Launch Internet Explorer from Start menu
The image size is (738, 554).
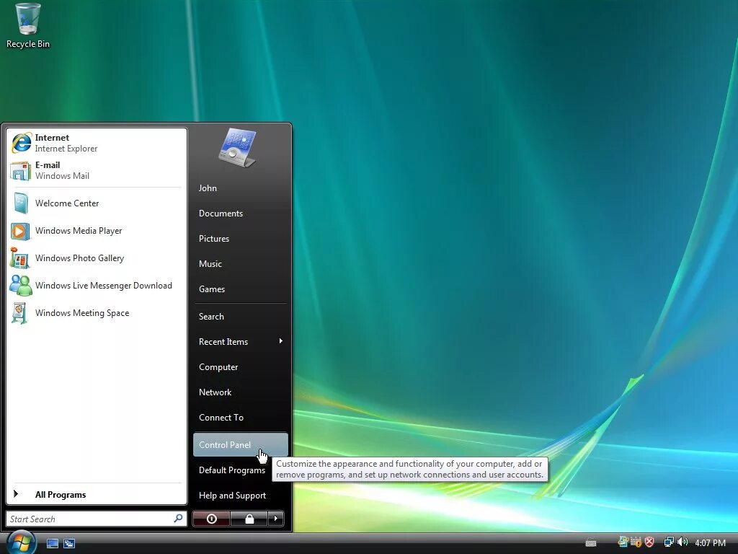coord(97,143)
